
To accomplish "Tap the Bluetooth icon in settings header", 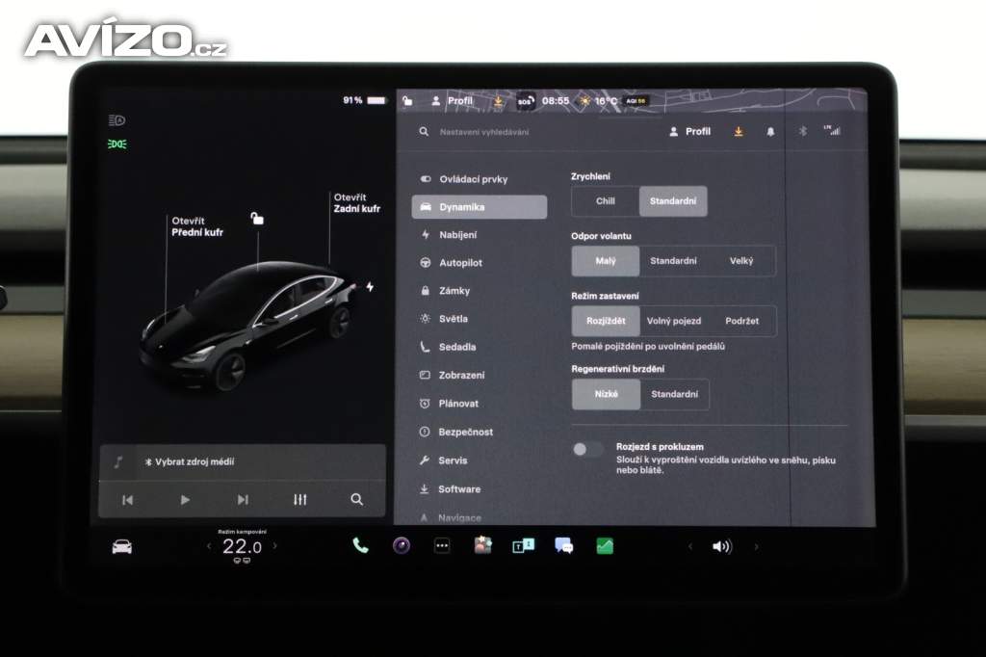I will click(x=802, y=132).
